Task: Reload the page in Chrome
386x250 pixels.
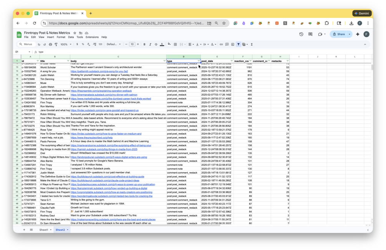Action: tap(35, 23)
